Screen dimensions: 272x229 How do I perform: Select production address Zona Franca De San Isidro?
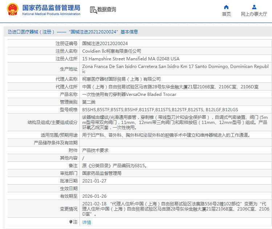tap(175, 69)
